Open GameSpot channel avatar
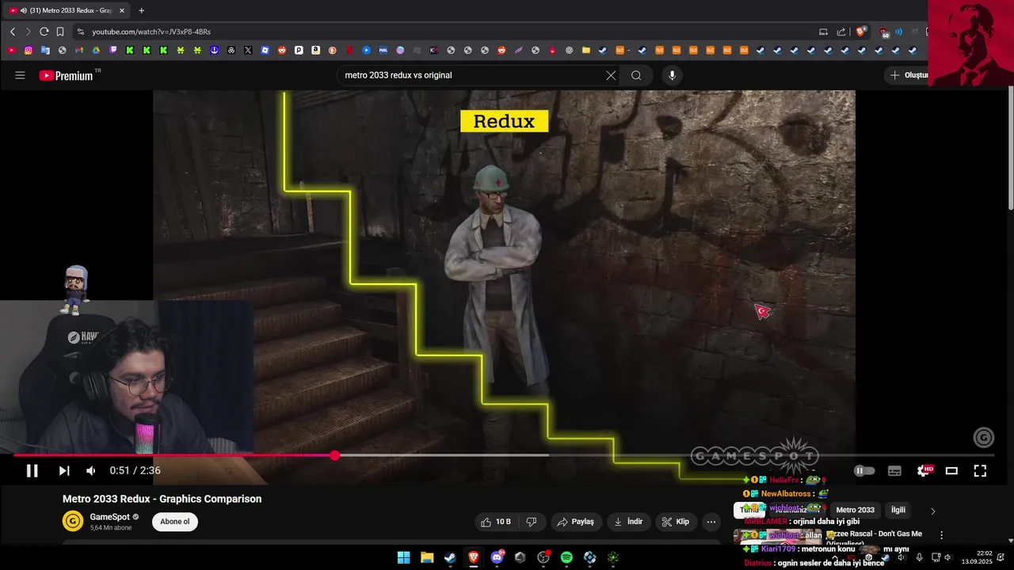The height and width of the screenshot is (570, 1014). coord(73,521)
